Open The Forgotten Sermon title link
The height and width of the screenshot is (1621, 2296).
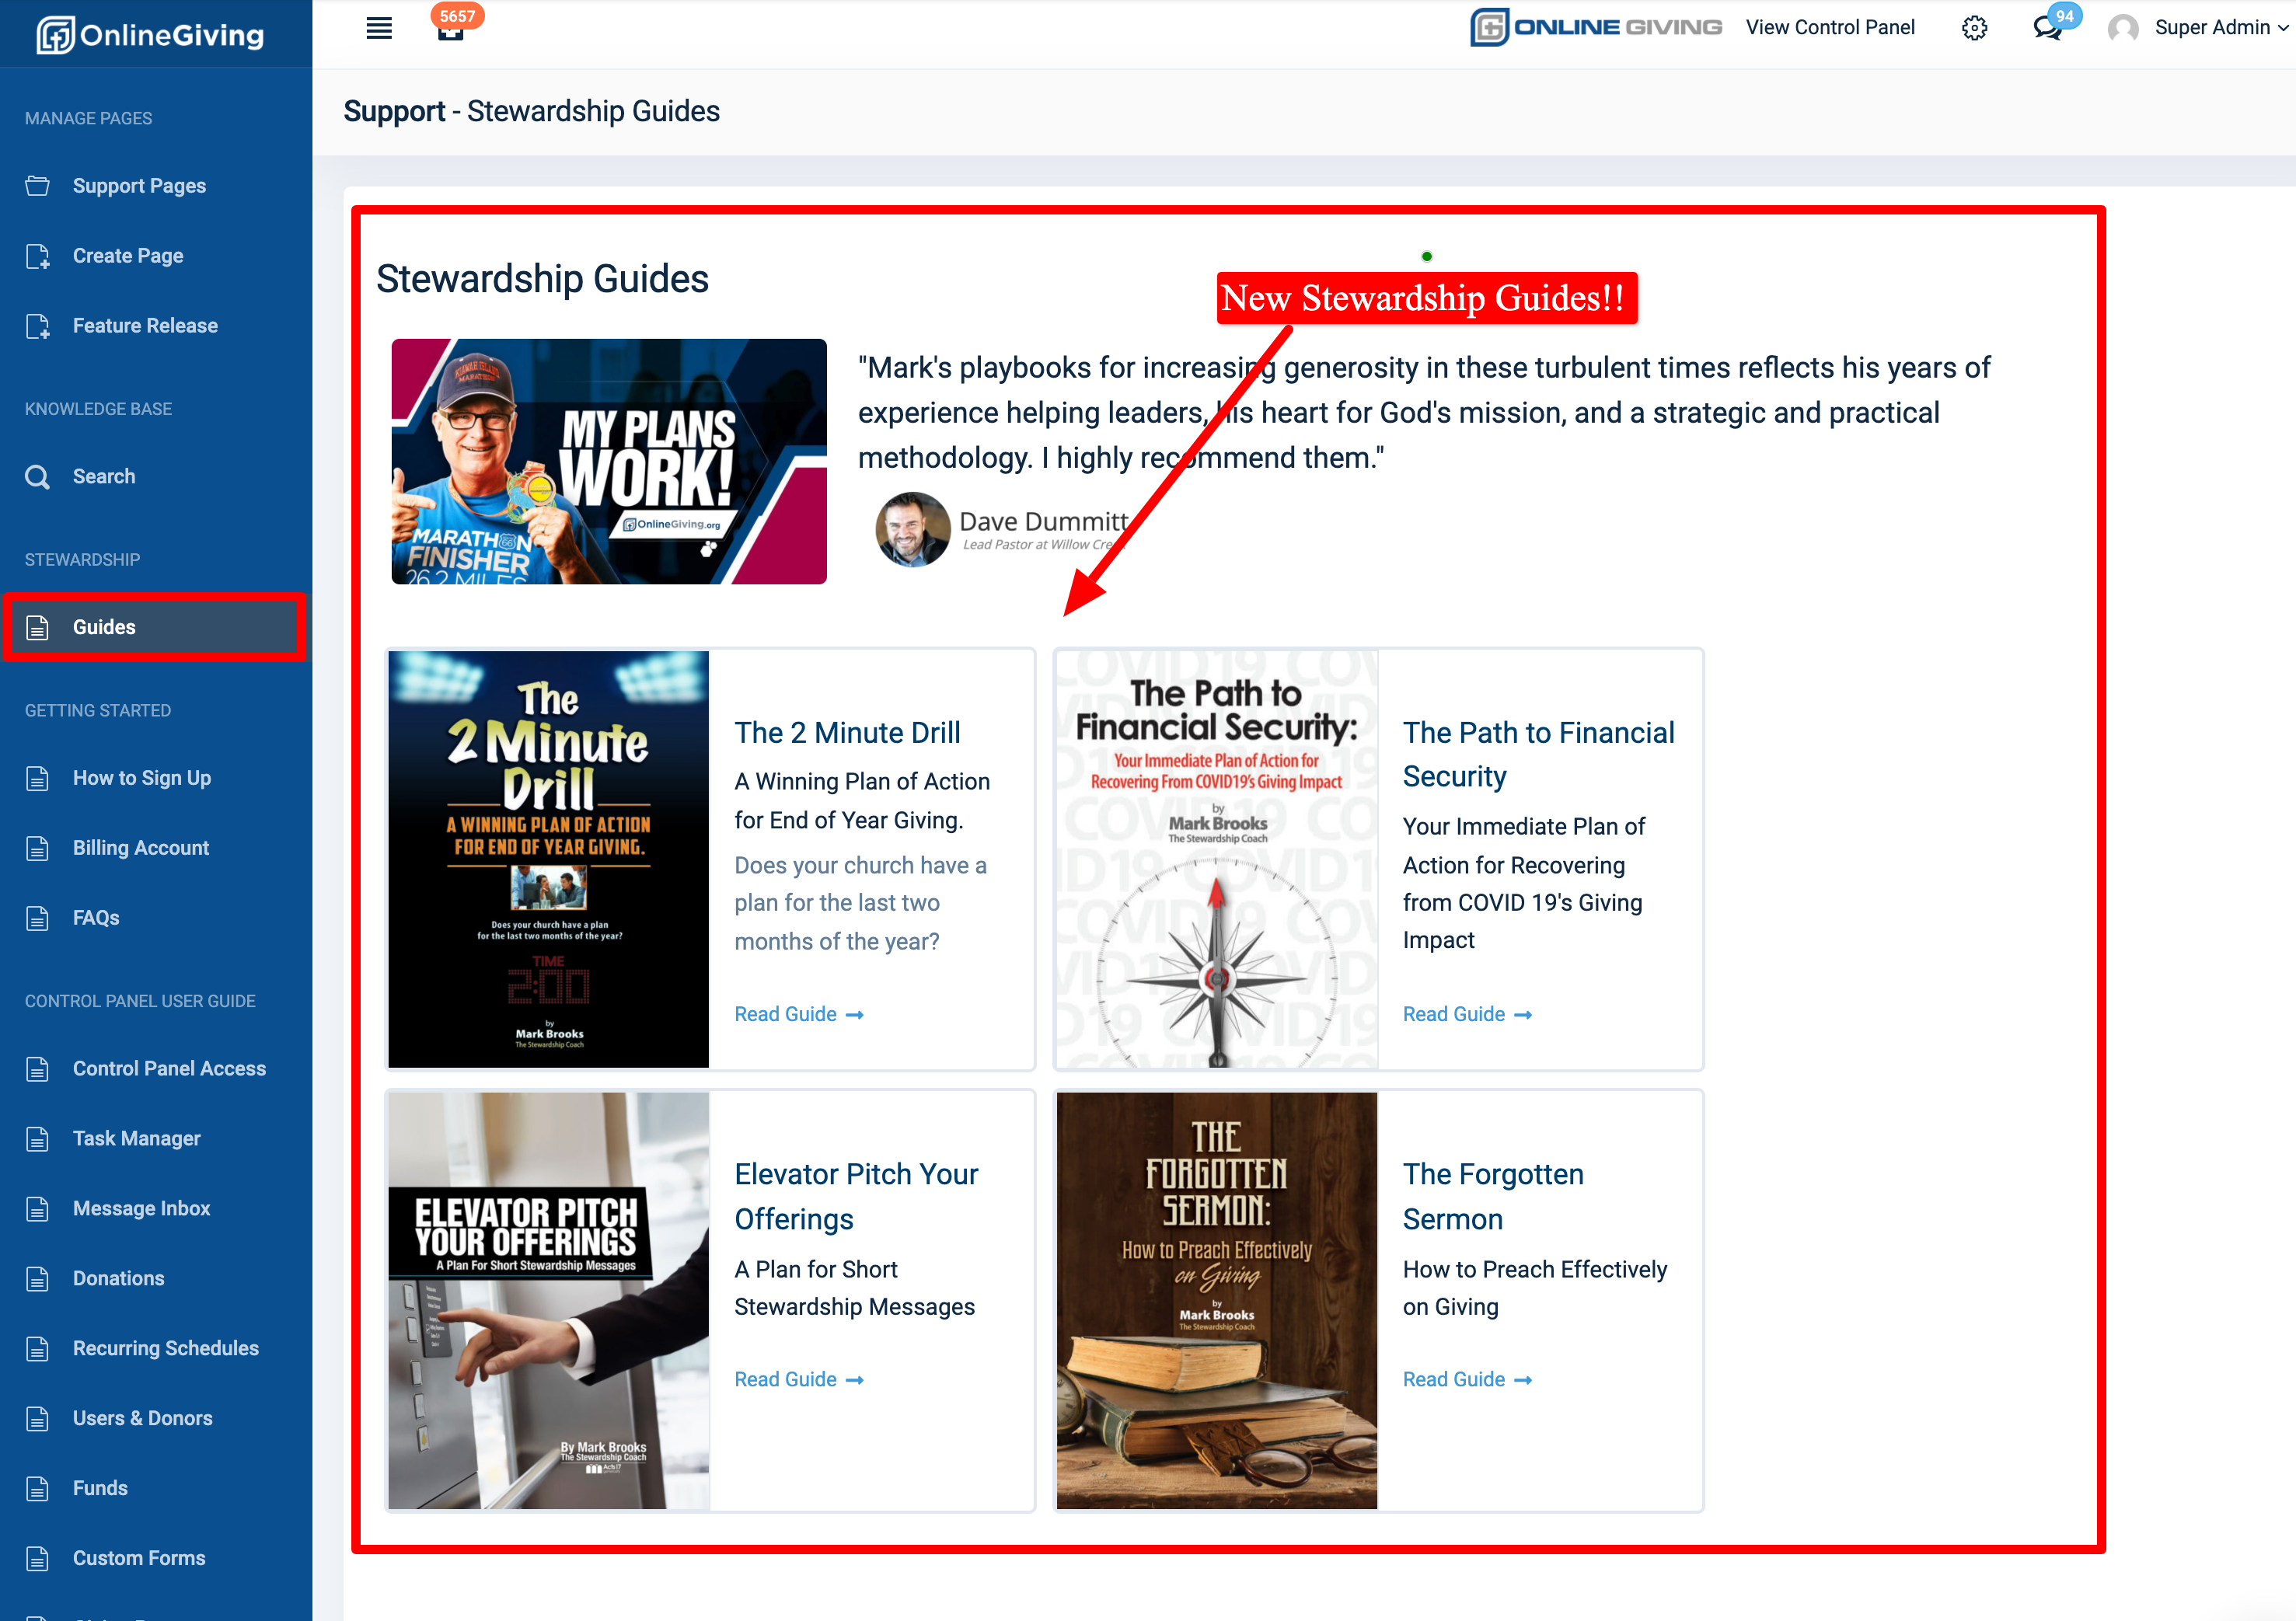[1493, 1196]
